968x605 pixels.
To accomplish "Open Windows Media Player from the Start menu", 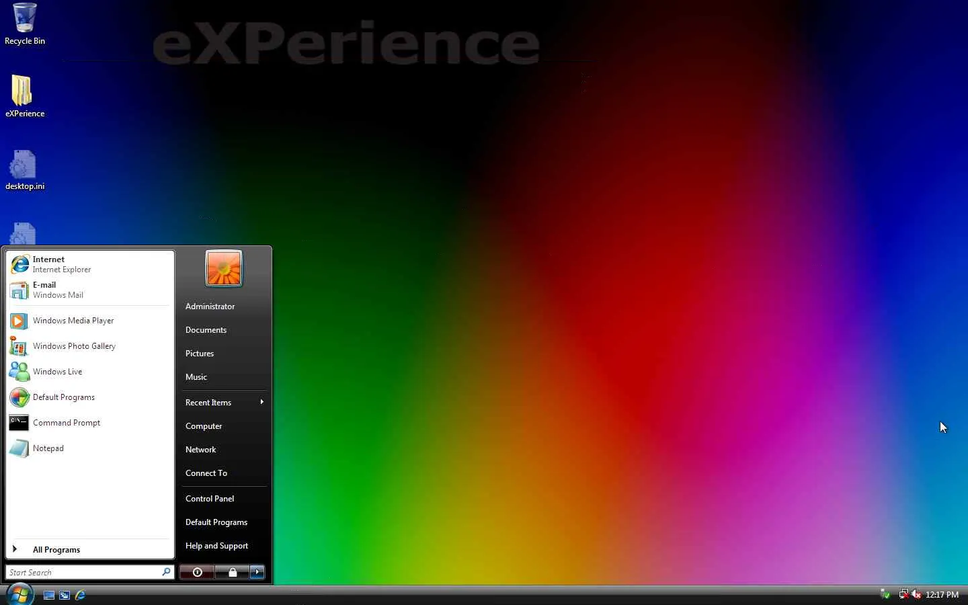I will 90,321.
